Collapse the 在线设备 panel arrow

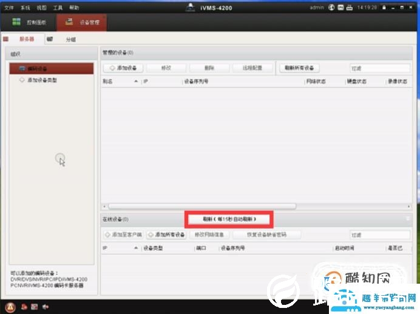point(408,219)
